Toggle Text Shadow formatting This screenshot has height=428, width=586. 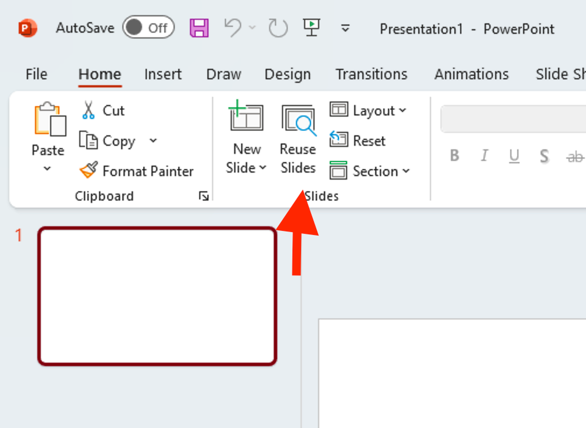(x=544, y=156)
